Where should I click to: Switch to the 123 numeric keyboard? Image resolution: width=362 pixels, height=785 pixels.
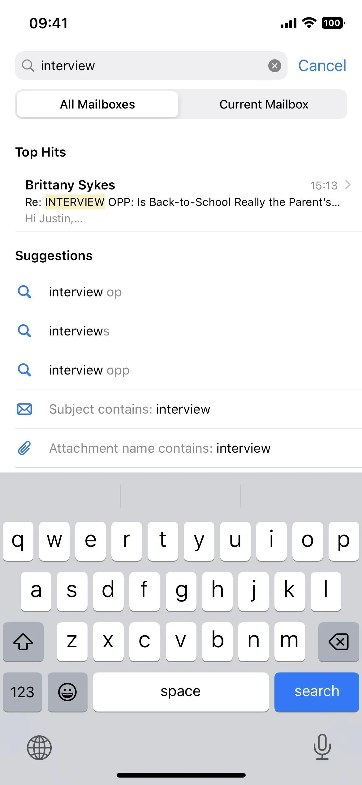tap(23, 692)
